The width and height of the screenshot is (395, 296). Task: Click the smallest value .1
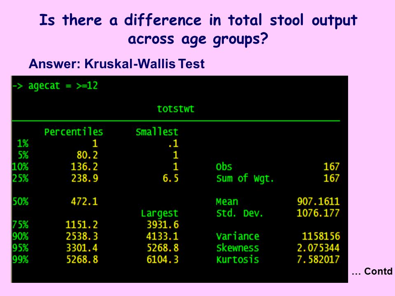pos(173,143)
